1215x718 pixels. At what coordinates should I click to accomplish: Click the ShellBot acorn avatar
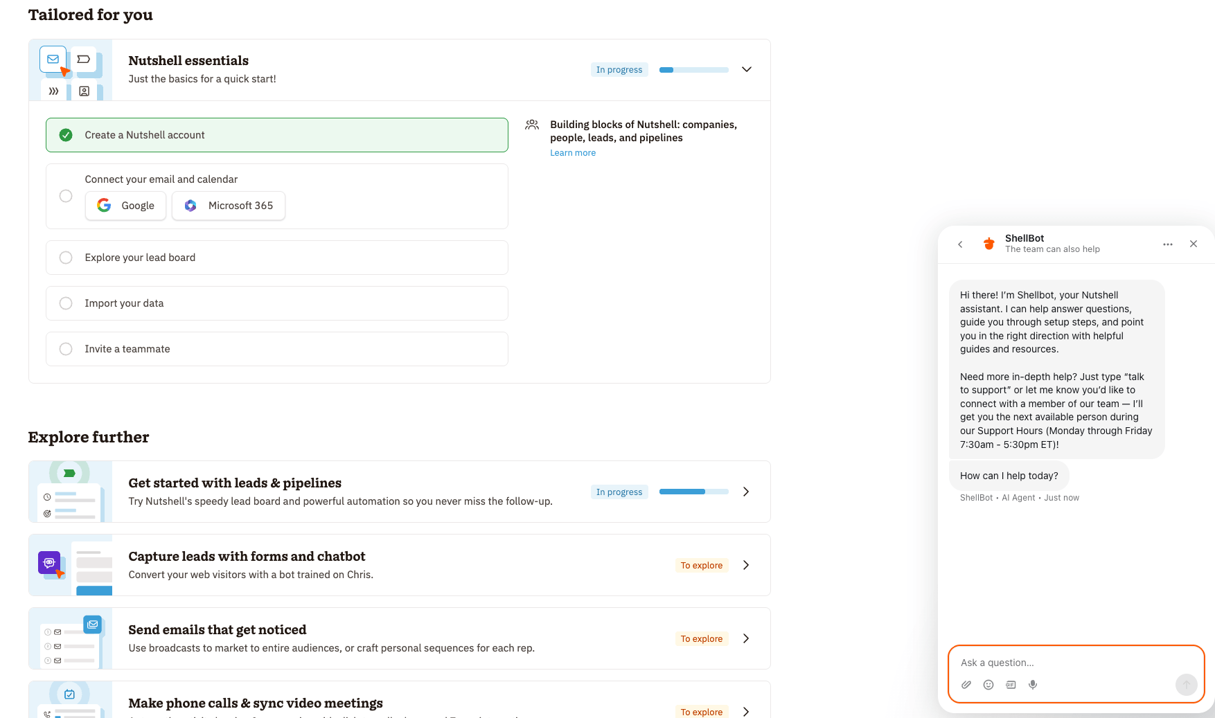989,244
